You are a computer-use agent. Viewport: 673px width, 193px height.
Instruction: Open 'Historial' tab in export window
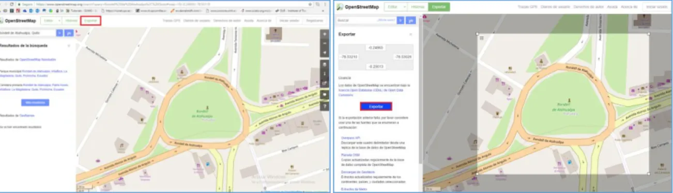pos(418,7)
